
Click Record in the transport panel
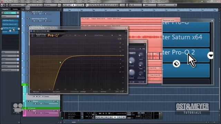[x=124, y=117]
